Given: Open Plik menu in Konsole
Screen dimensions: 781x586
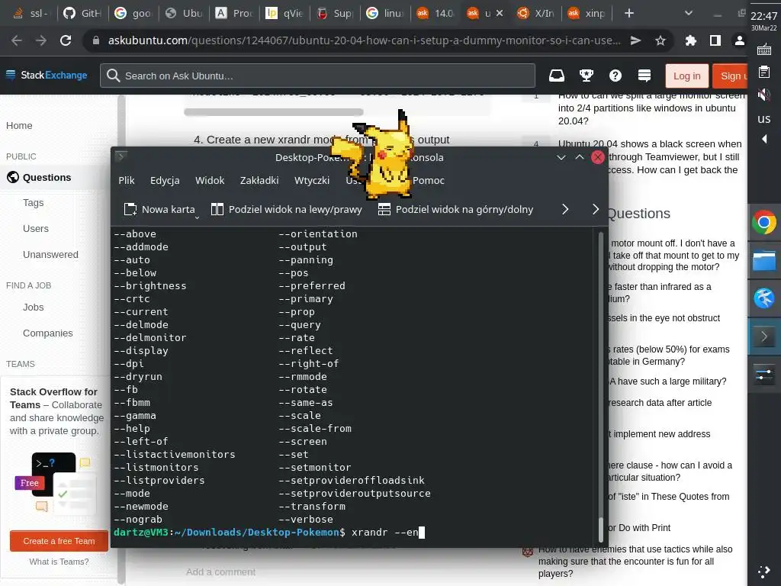Looking at the screenshot, I should click(127, 180).
